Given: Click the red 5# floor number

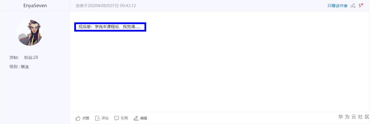Looking at the screenshot, I should 361,5.
